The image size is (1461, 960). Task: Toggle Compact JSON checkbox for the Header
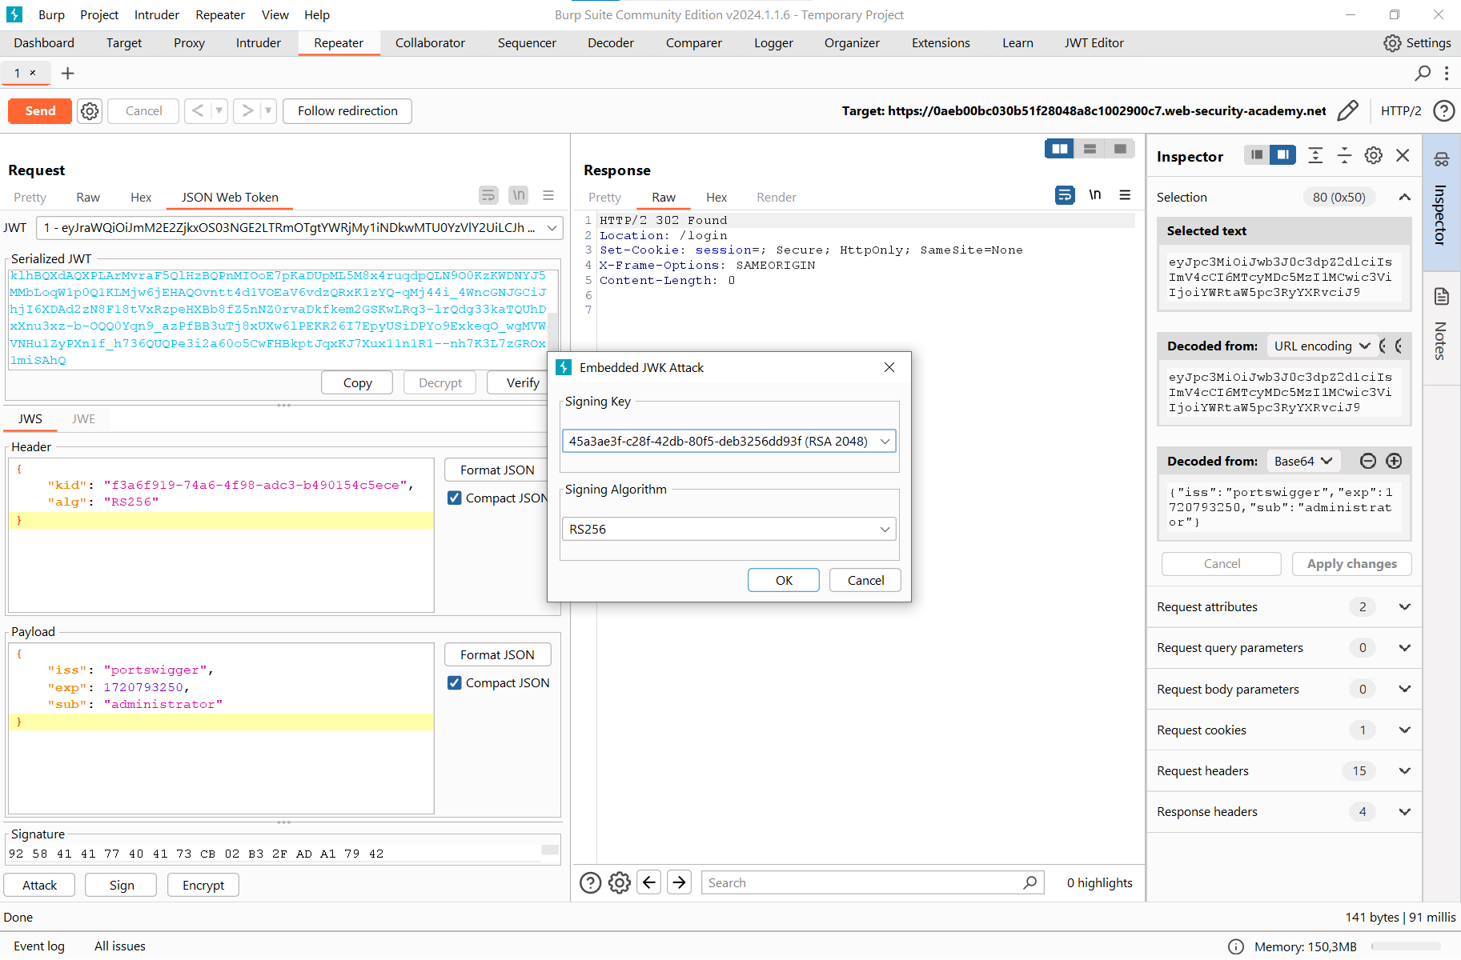click(x=454, y=498)
